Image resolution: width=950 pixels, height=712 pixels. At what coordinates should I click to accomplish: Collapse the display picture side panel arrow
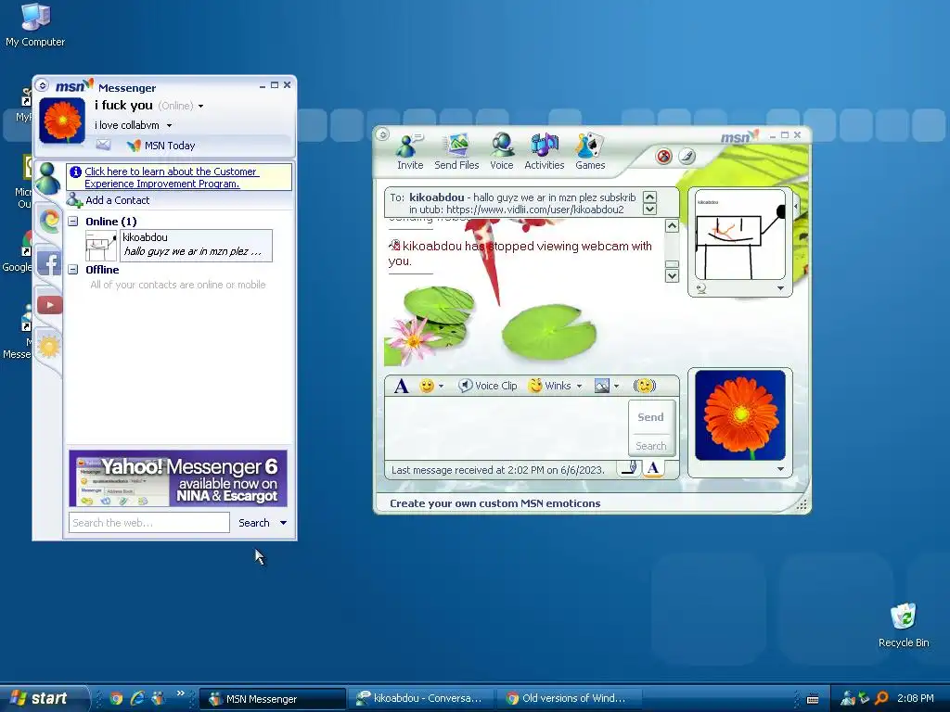[795, 207]
